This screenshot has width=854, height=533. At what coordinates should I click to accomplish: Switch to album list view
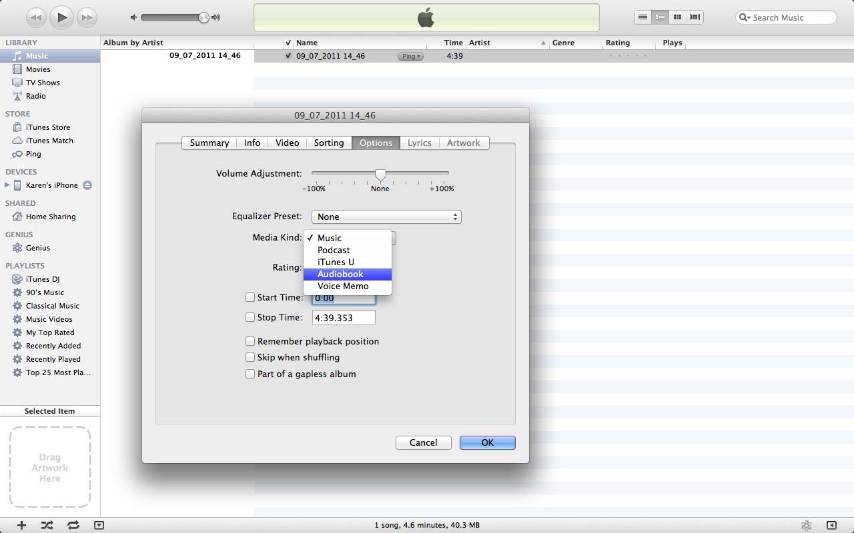660,17
